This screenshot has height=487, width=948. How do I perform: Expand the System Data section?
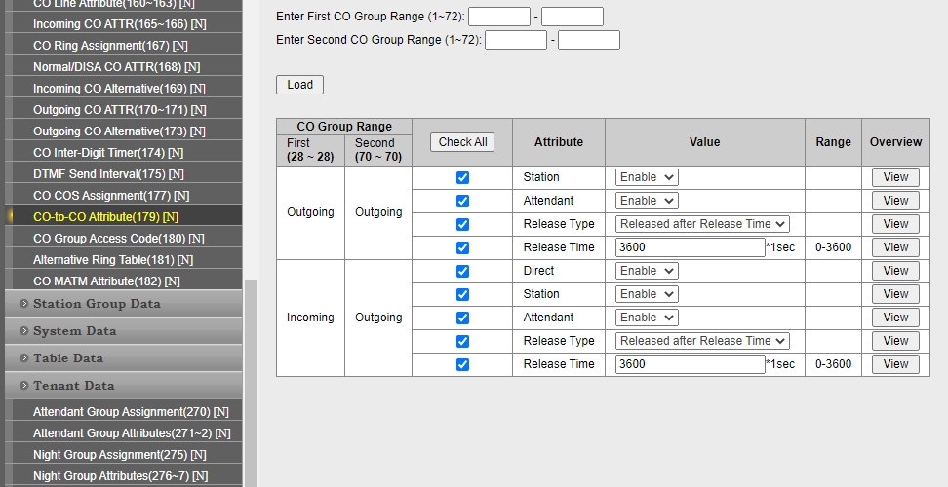74,331
